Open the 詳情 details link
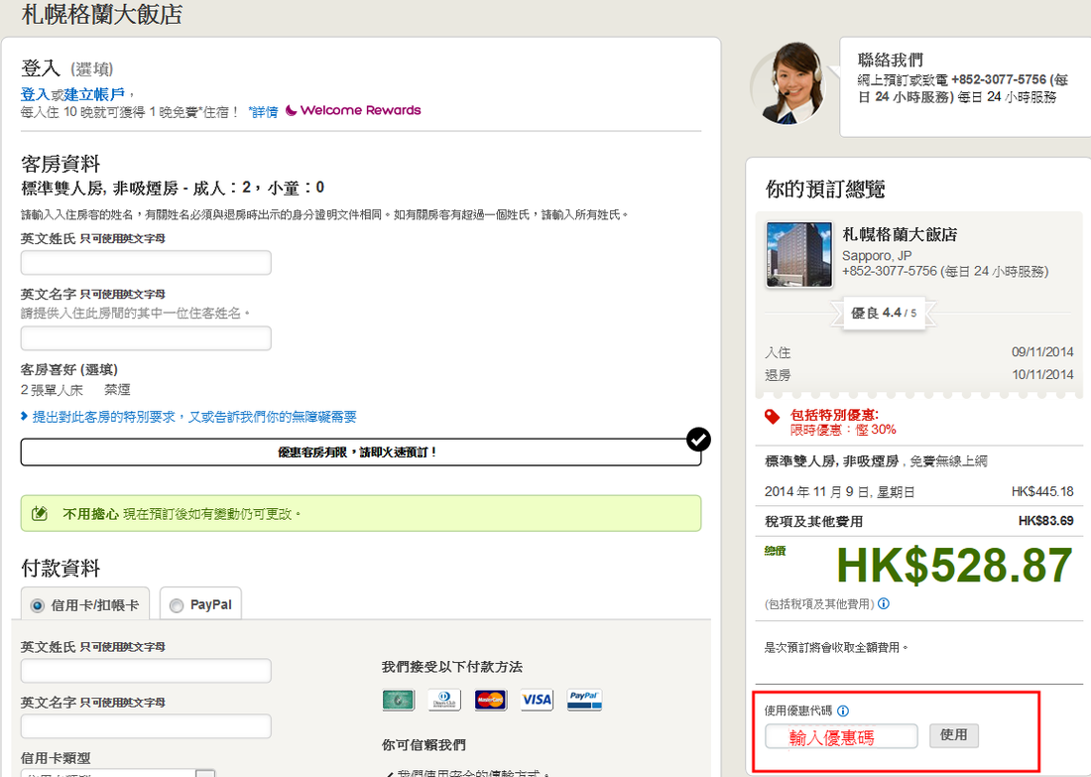The height and width of the screenshot is (777, 1091). tap(264, 111)
